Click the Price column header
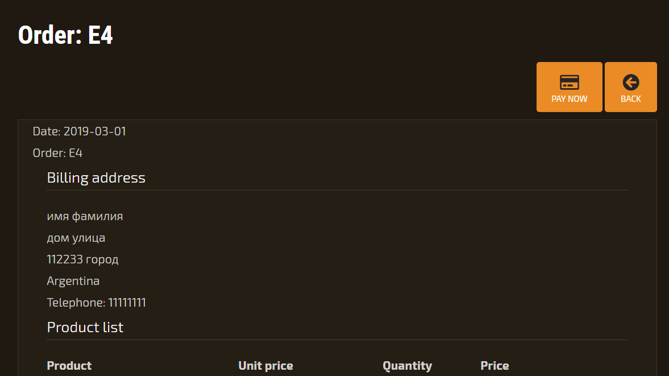The height and width of the screenshot is (376, 669). point(495,366)
